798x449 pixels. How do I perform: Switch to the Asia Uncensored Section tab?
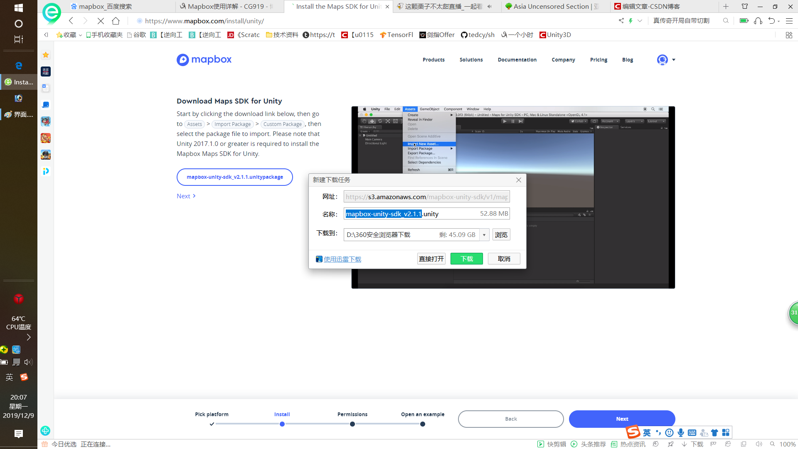553,6
